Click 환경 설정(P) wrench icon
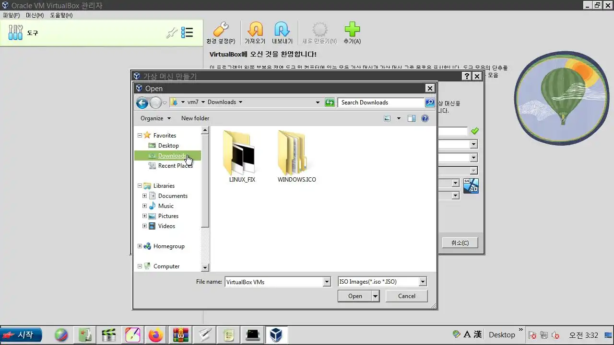The image size is (614, 345). coord(221,33)
